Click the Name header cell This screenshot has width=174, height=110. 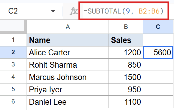[68, 40]
